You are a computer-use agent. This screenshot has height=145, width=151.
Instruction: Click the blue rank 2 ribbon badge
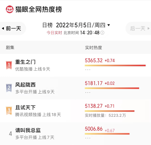click(9, 88)
